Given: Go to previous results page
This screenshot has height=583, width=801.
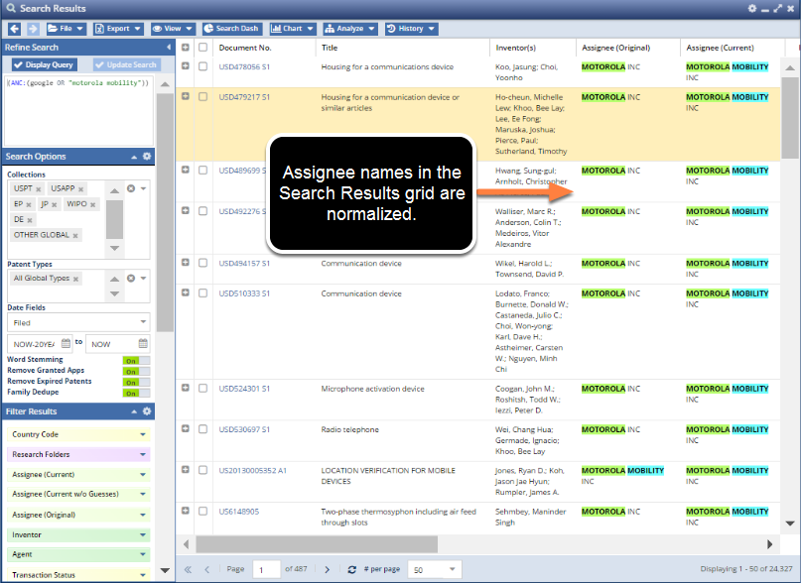Looking at the screenshot, I should coord(206,569).
